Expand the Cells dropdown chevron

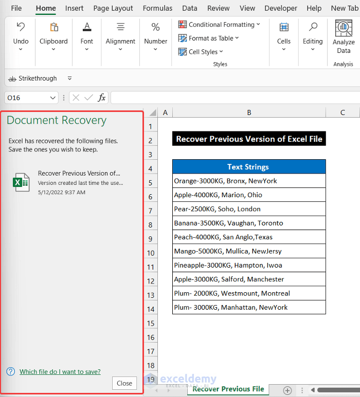[x=284, y=49]
